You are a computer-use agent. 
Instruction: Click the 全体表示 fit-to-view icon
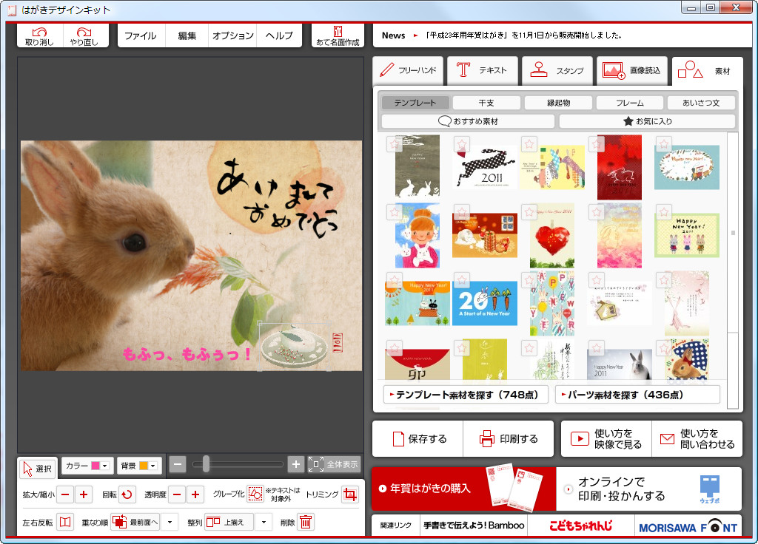pos(334,464)
